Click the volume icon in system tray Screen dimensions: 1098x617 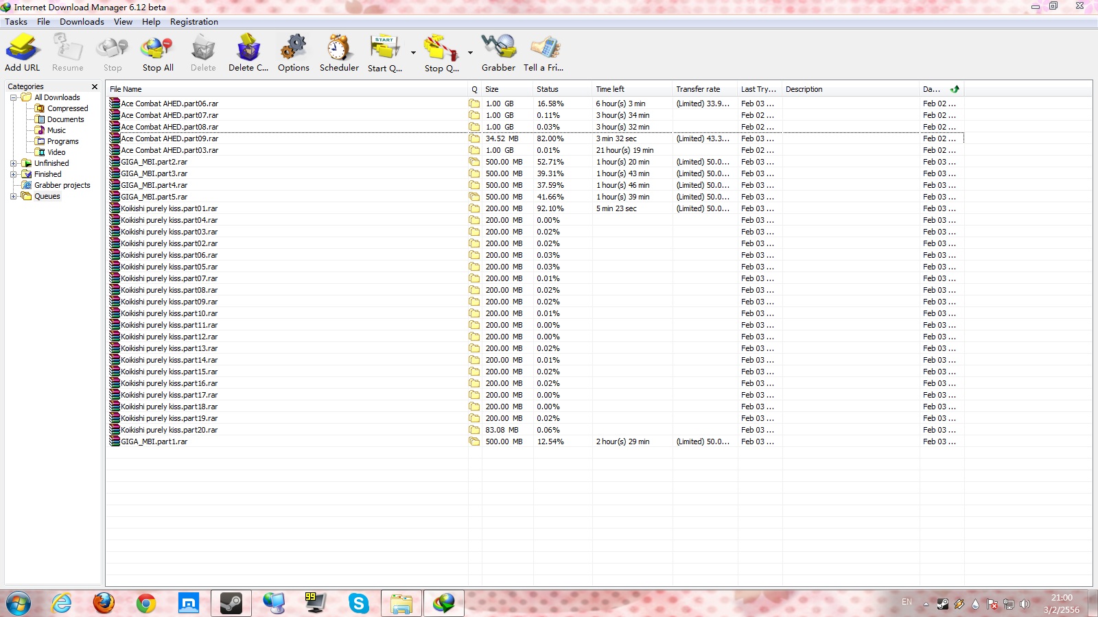1025,604
